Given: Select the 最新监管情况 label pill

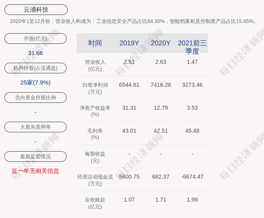Looking at the screenshot, I should (x=35, y=156).
